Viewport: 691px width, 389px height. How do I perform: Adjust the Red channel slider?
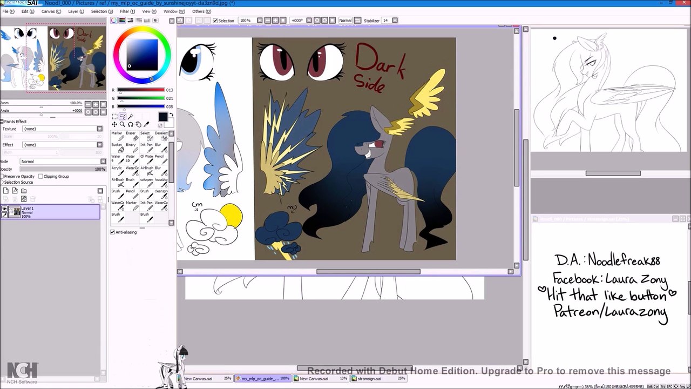[x=140, y=90]
